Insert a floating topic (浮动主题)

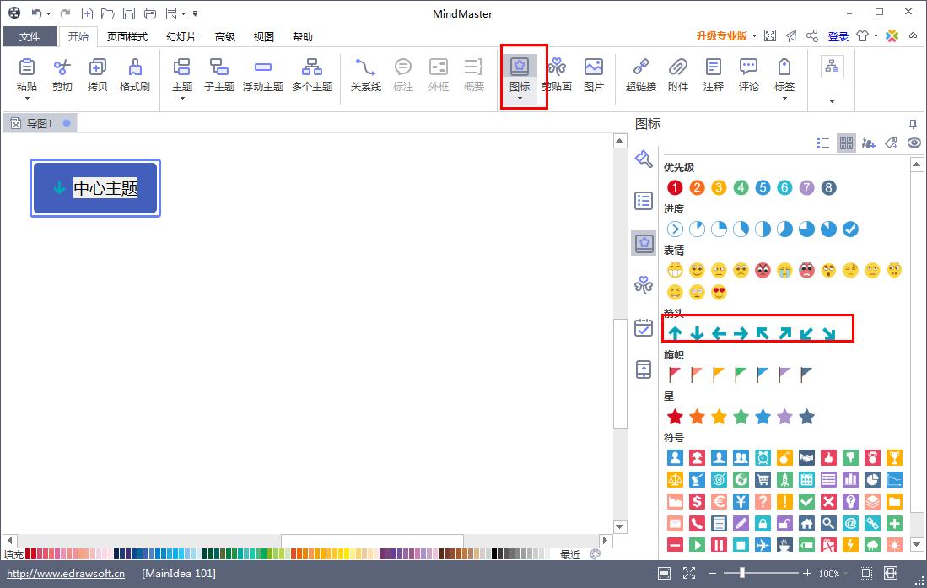(262, 75)
